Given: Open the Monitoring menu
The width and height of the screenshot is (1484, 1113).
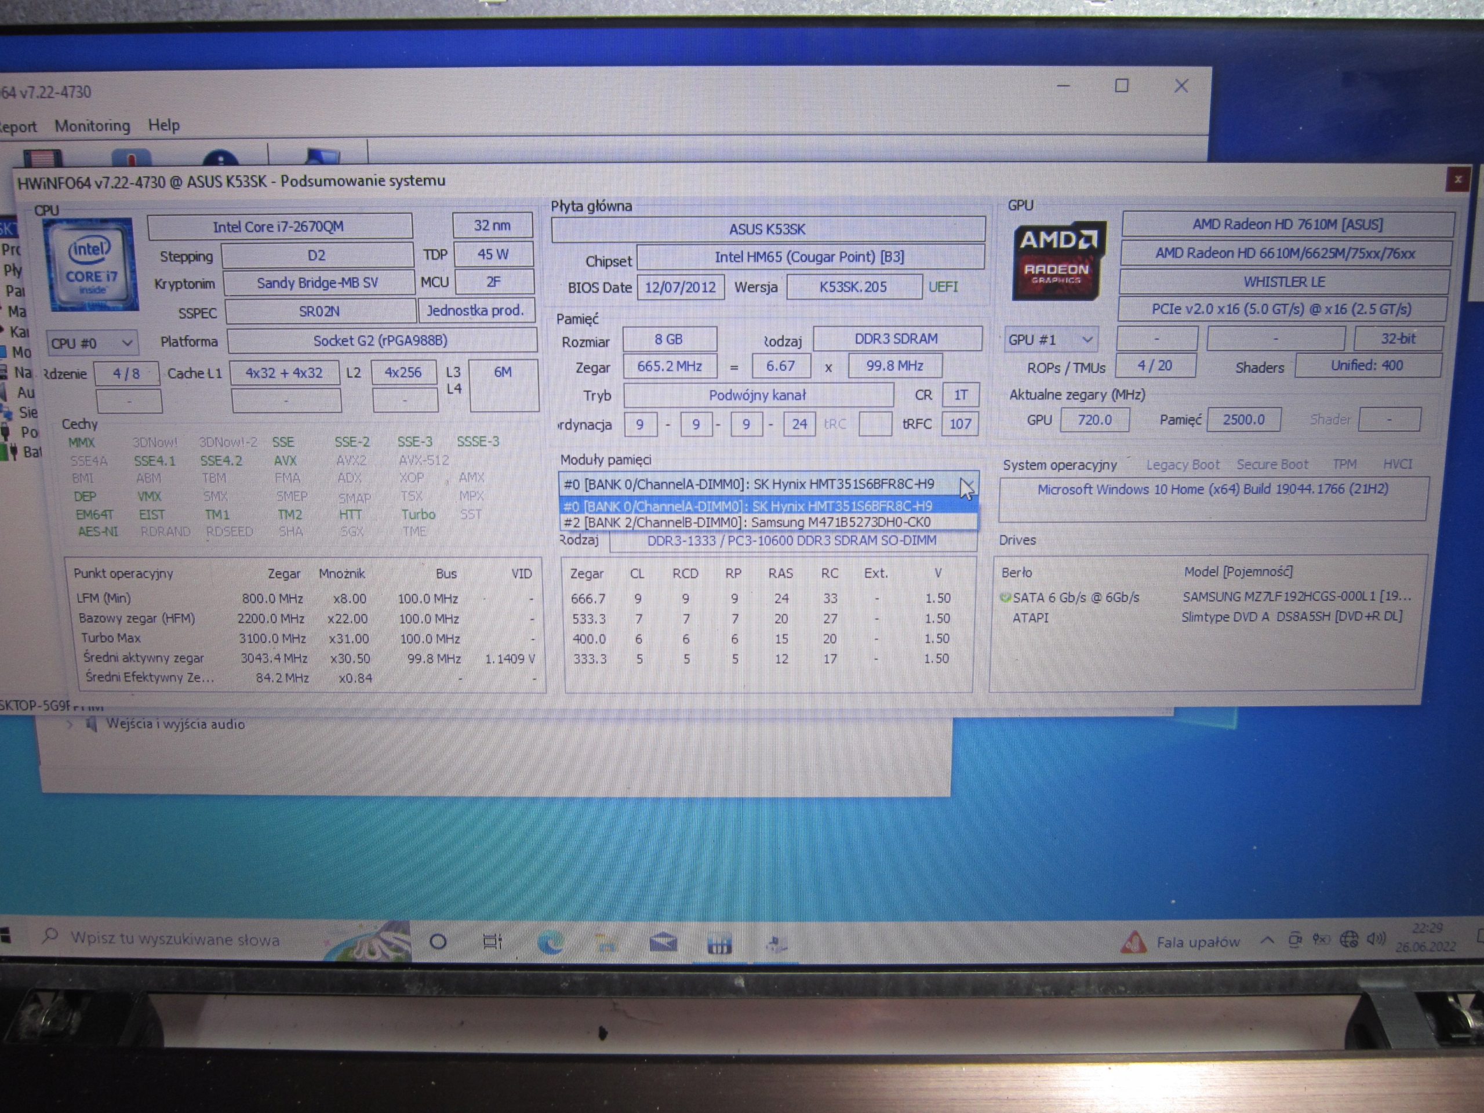Looking at the screenshot, I should tap(92, 125).
